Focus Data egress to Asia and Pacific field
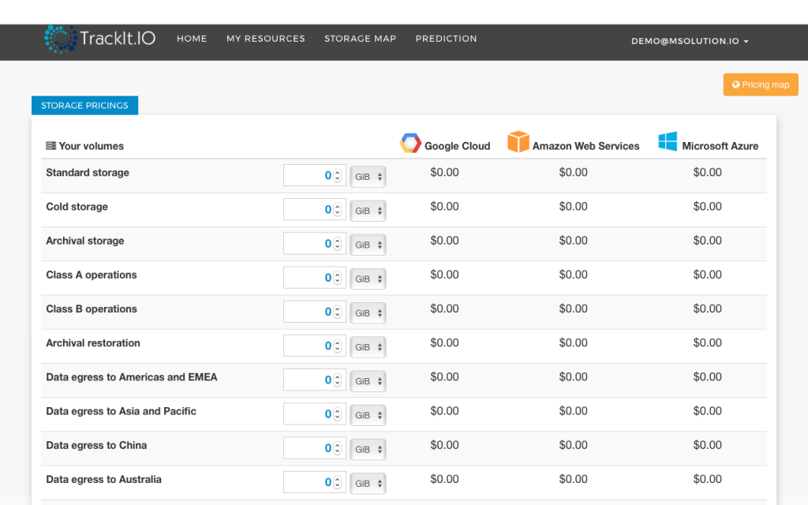The height and width of the screenshot is (505, 808). click(314, 413)
